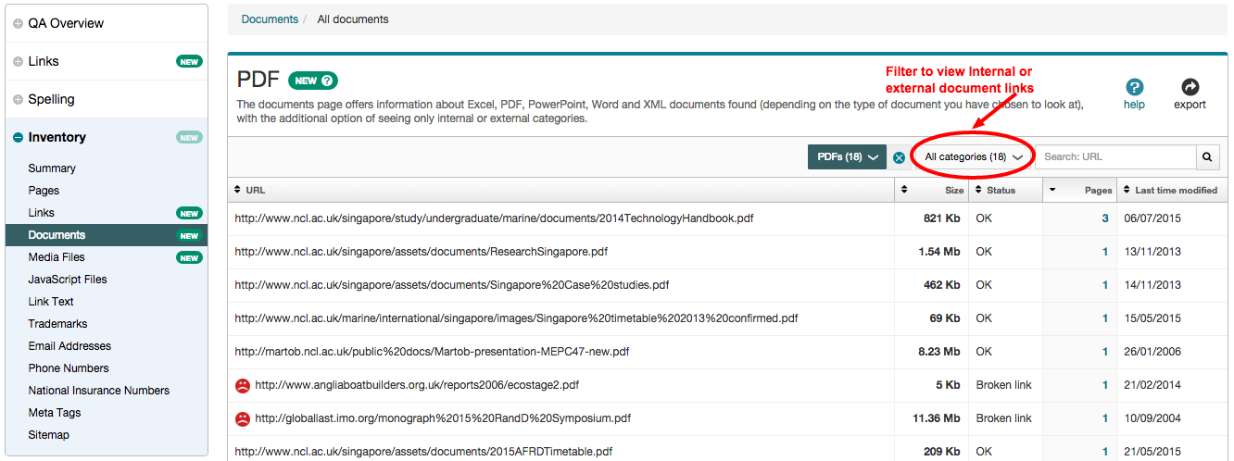Click the Documents breadcrumb link
The width and height of the screenshot is (1234, 461).
pyautogui.click(x=270, y=19)
